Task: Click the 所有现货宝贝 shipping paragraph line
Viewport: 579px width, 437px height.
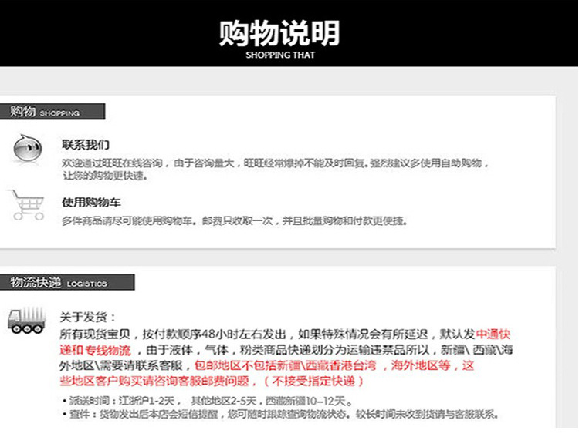Action: point(285,334)
